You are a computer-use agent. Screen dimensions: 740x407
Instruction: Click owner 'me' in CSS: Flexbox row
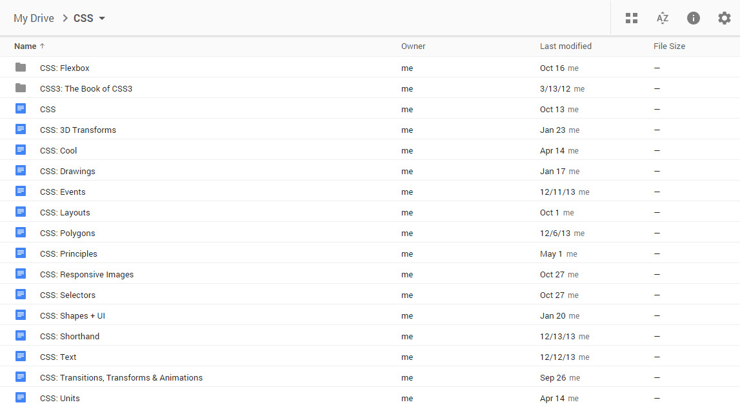coord(407,68)
